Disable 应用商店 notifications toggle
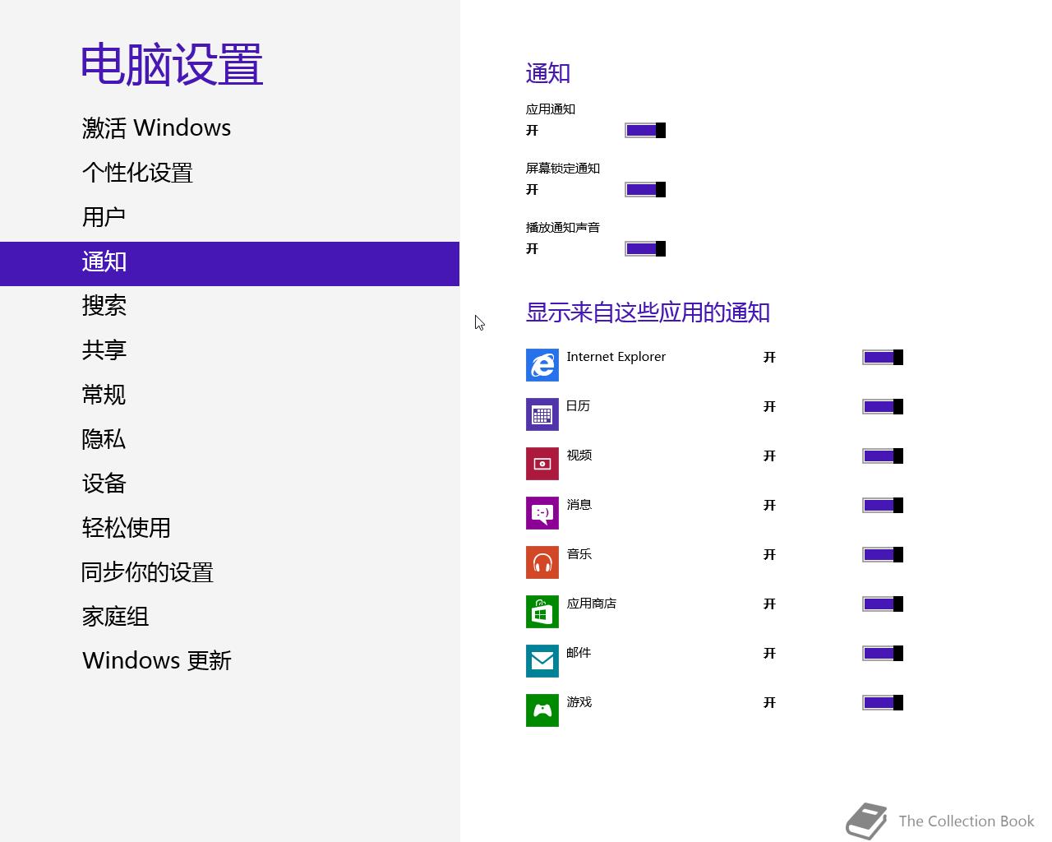 [x=883, y=604]
